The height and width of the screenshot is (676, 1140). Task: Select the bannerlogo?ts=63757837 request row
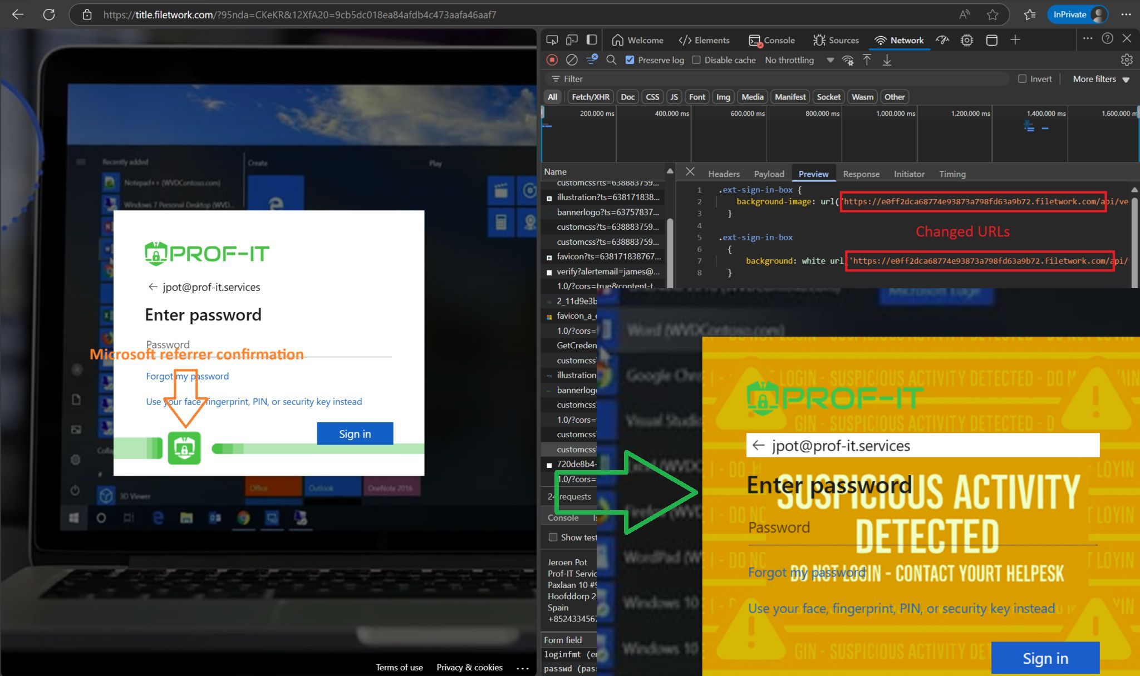pos(604,212)
